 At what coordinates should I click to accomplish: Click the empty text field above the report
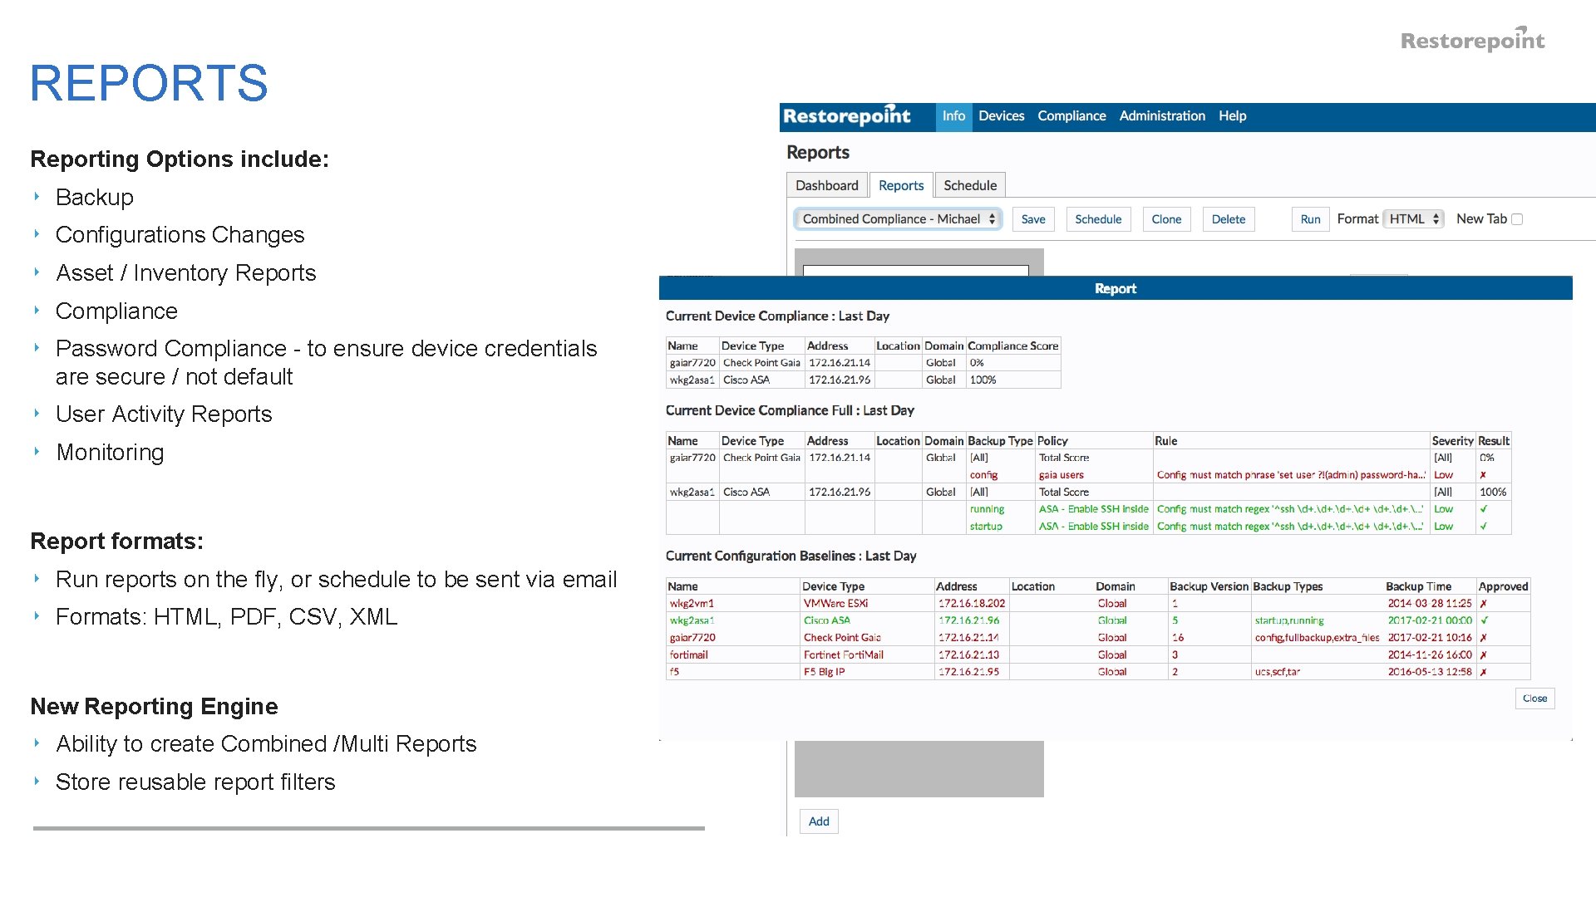click(915, 270)
